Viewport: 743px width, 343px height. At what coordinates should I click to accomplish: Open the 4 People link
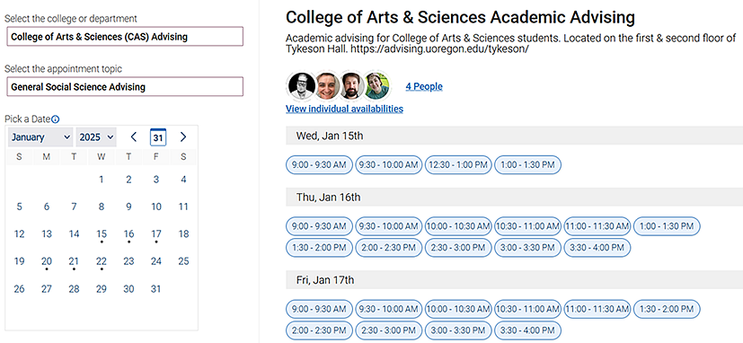click(x=424, y=86)
